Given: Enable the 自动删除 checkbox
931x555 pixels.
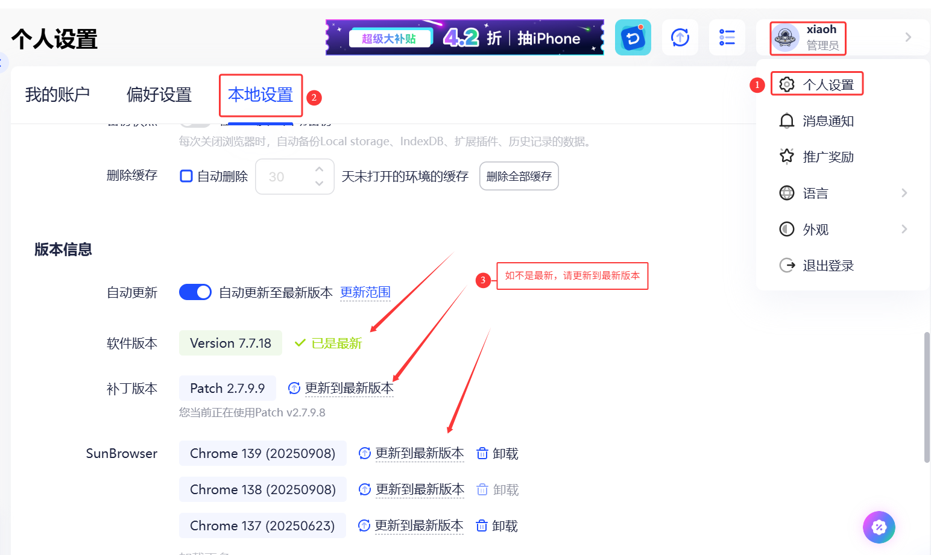Looking at the screenshot, I should (x=186, y=175).
